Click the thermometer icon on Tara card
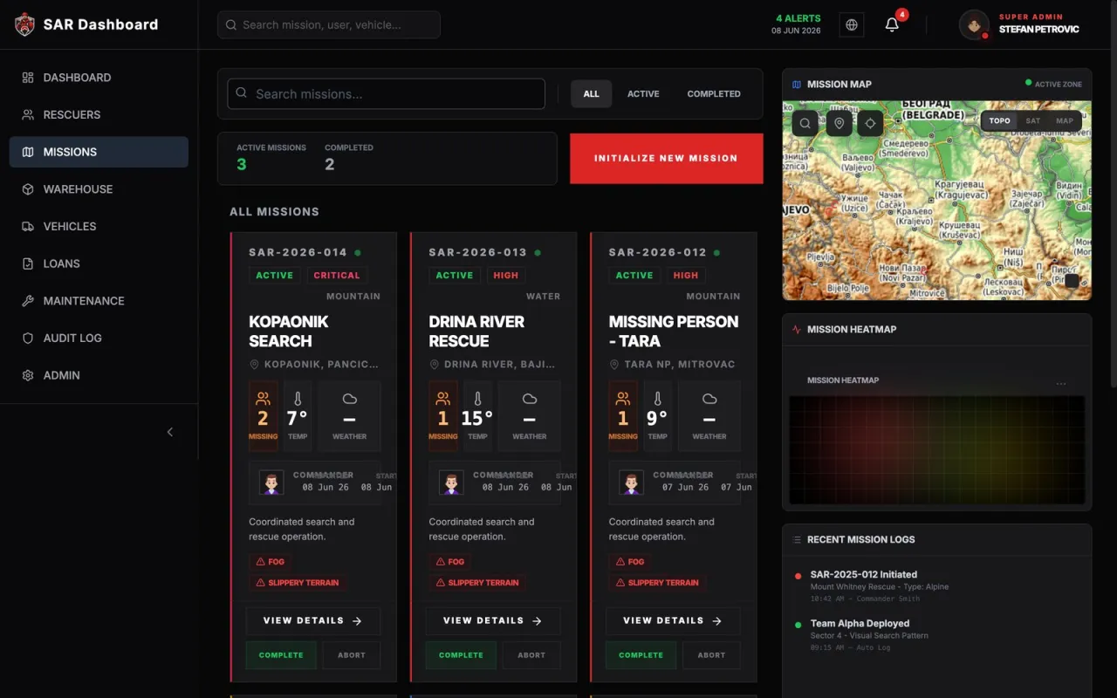This screenshot has height=698, width=1117. coord(657,399)
